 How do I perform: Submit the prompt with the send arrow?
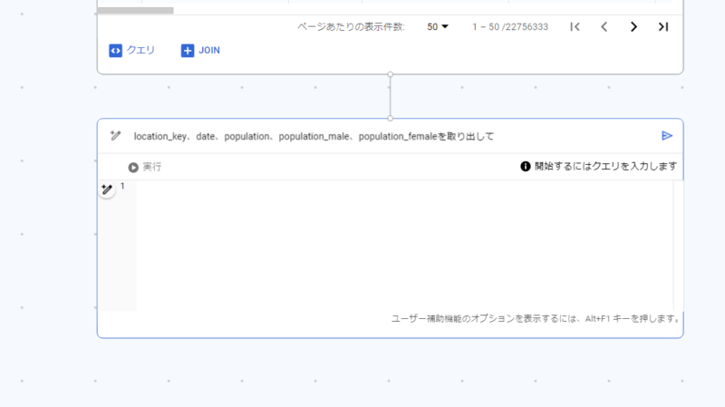click(x=666, y=135)
